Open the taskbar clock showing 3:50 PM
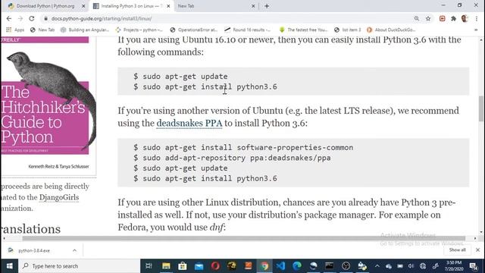Viewport: 485px width, 273px height. click(454, 266)
